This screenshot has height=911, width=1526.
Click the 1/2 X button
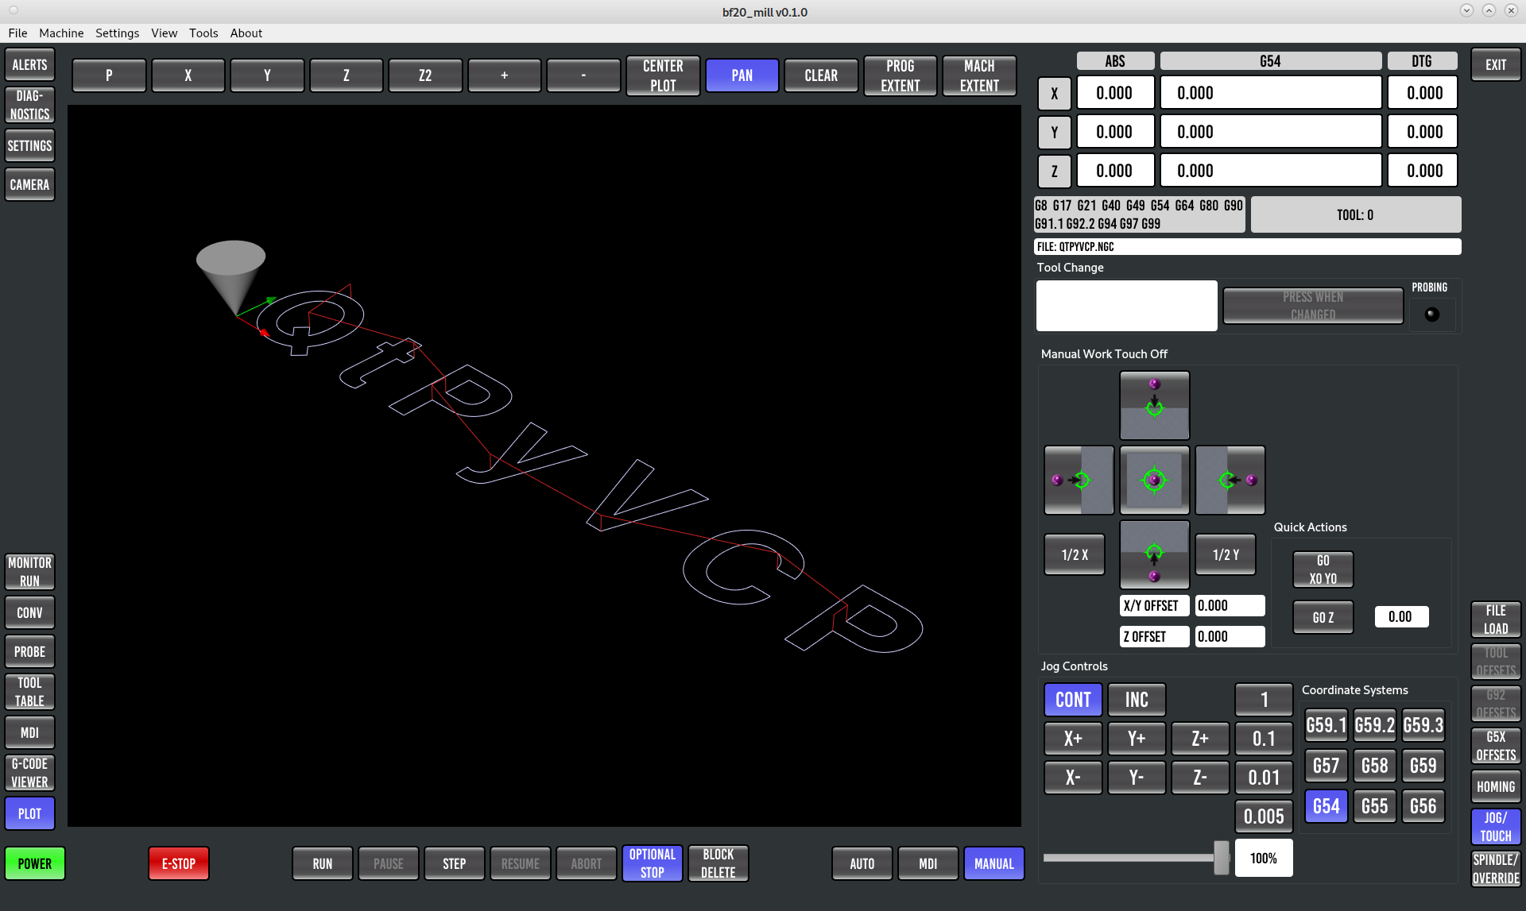coord(1075,554)
